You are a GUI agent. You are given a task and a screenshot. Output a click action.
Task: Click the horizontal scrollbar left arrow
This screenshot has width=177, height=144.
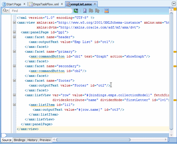point(54,140)
